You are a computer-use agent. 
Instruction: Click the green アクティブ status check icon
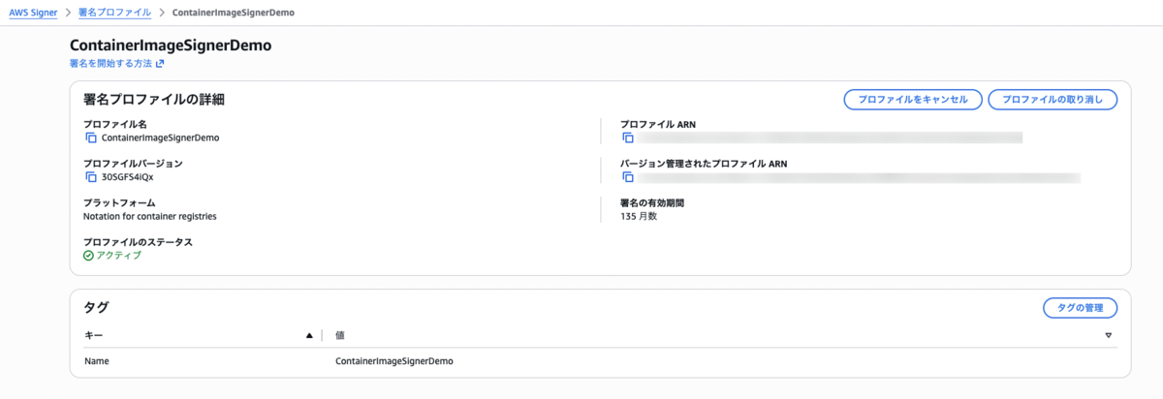click(89, 256)
